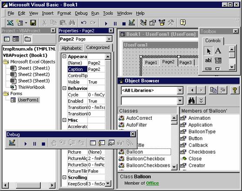Click the Save floppy disk icon
242x191 pixels.
33,23
